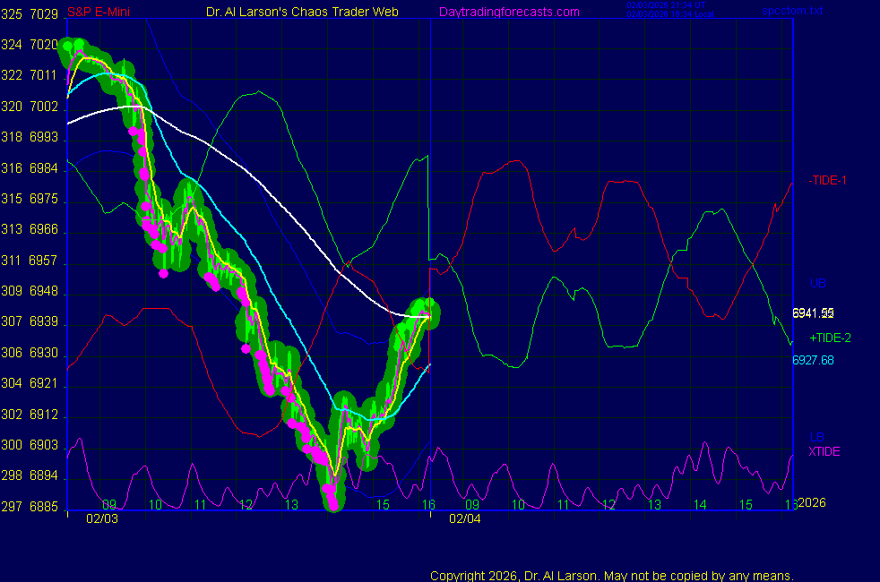Click the Daytradingforecasts.com link
This screenshot has width=880, height=582.
508,12
